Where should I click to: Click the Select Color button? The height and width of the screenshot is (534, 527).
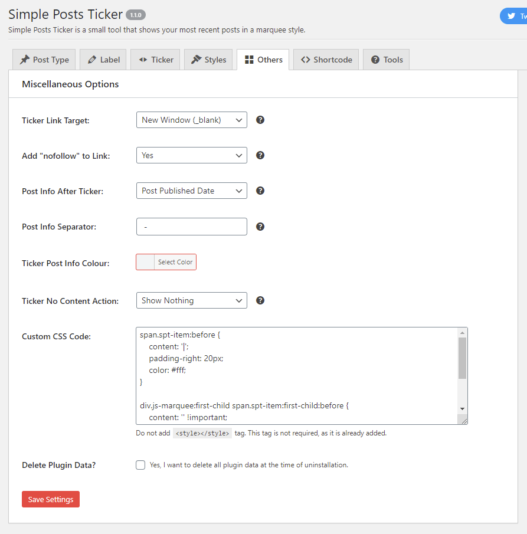click(175, 262)
